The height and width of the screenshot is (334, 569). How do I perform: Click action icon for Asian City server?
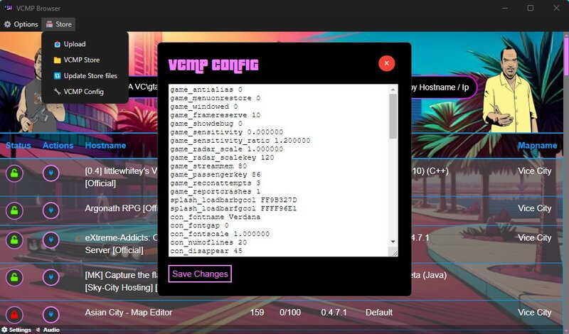pos(50,315)
